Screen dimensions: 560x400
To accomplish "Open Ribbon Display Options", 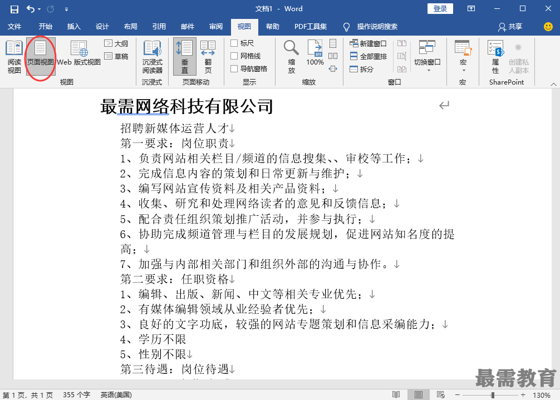I will coord(471,8).
